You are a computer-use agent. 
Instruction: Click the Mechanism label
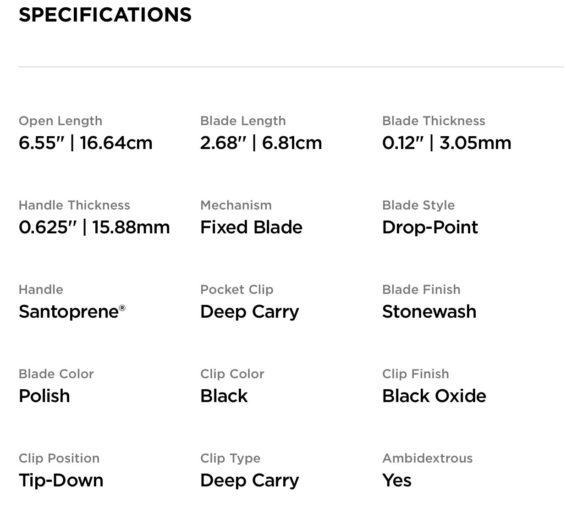pos(236,205)
